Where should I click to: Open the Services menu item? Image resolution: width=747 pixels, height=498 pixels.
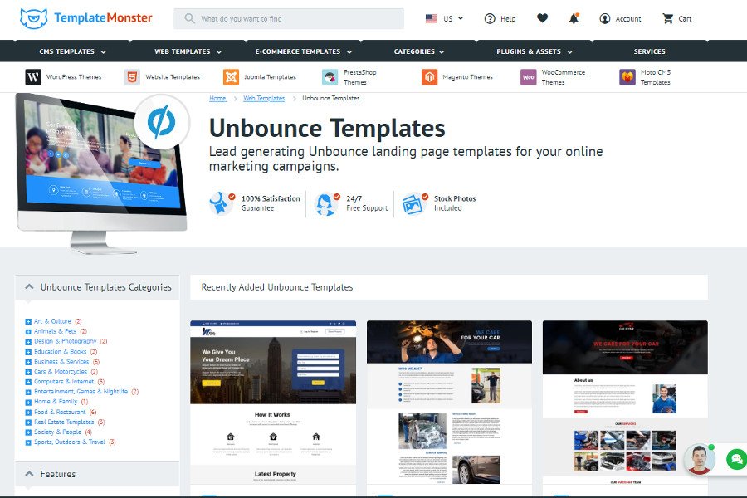click(649, 51)
